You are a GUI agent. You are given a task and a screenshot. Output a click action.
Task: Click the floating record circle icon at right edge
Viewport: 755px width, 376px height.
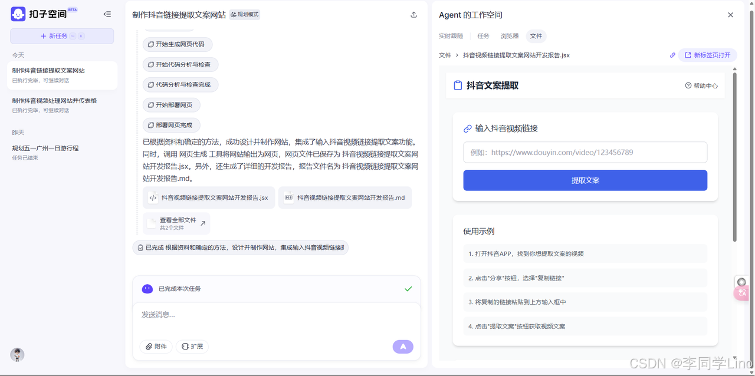point(741,282)
